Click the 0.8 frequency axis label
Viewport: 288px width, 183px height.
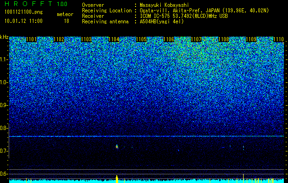4,128
